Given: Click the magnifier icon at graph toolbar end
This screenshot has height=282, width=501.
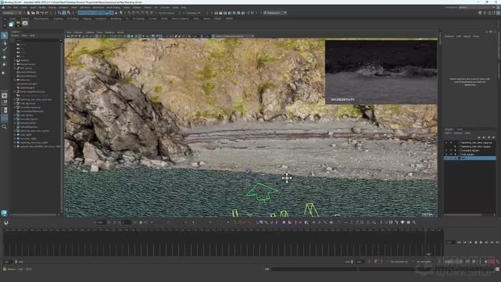Looking at the screenshot, I should point(414,222).
